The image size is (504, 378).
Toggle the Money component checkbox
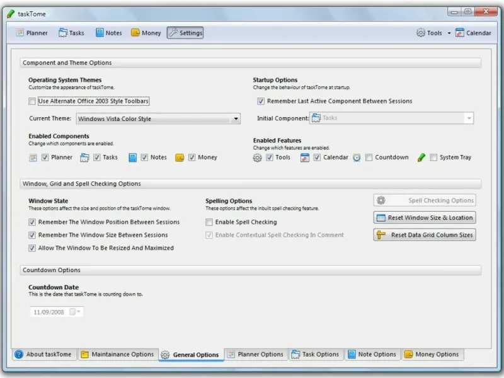pyautogui.click(x=192, y=157)
